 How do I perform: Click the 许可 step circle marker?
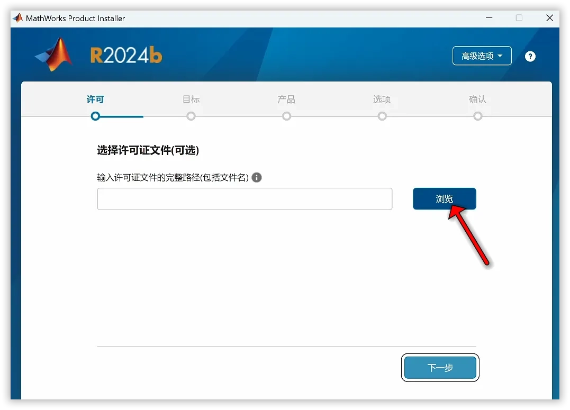(x=95, y=116)
